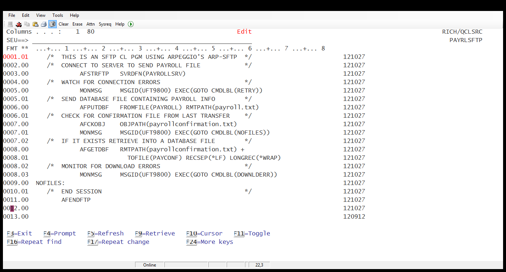Screen dimensions: 506x272
Task: Click OBJPATH(payrollconfirmation.txt) parameter
Action: [179, 124]
